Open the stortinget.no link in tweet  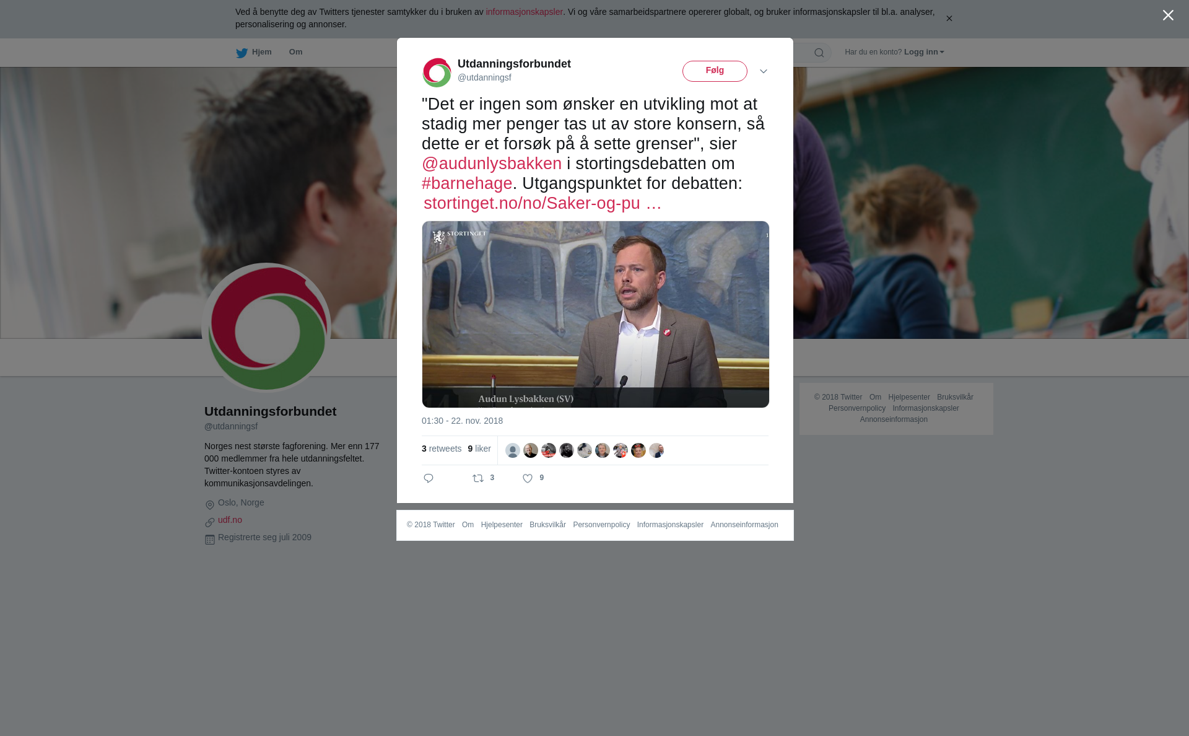(x=542, y=203)
